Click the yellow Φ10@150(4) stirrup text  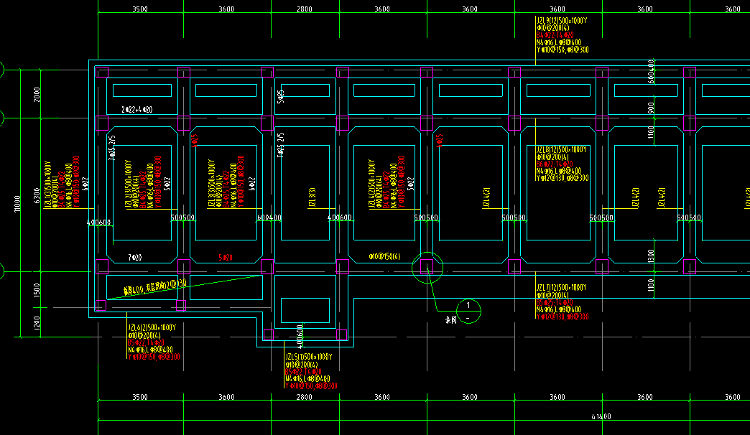click(384, 257)
